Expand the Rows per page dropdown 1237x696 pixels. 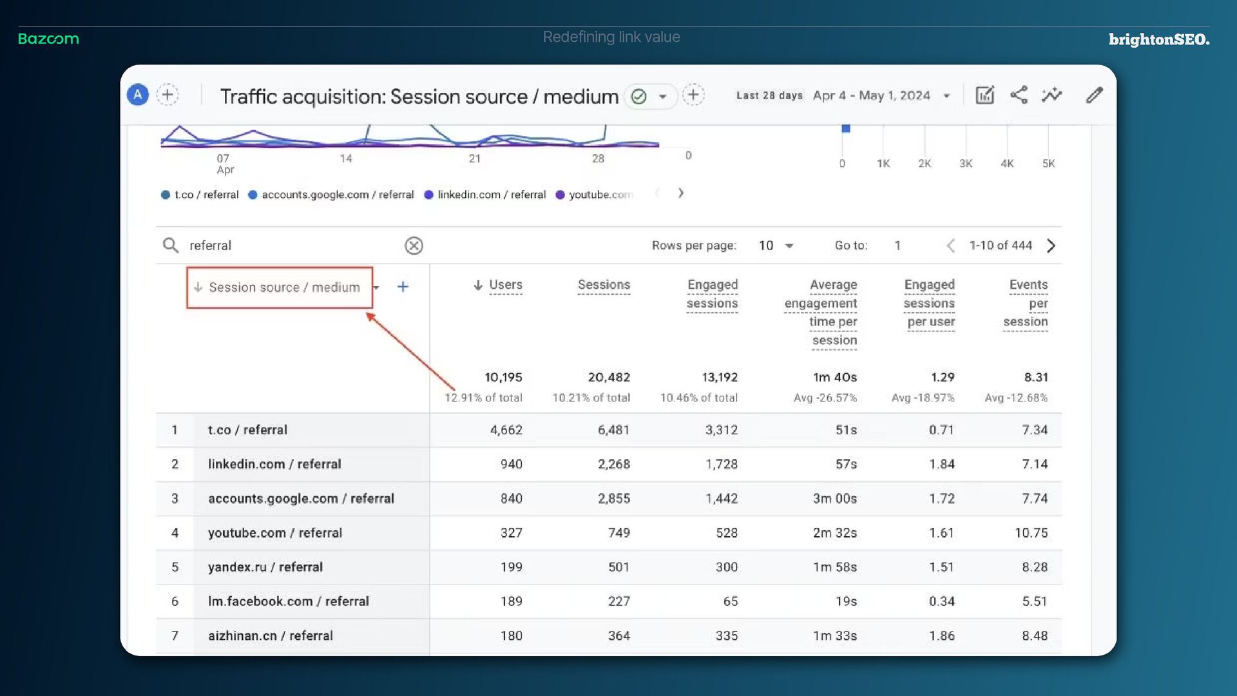[789, 246]
